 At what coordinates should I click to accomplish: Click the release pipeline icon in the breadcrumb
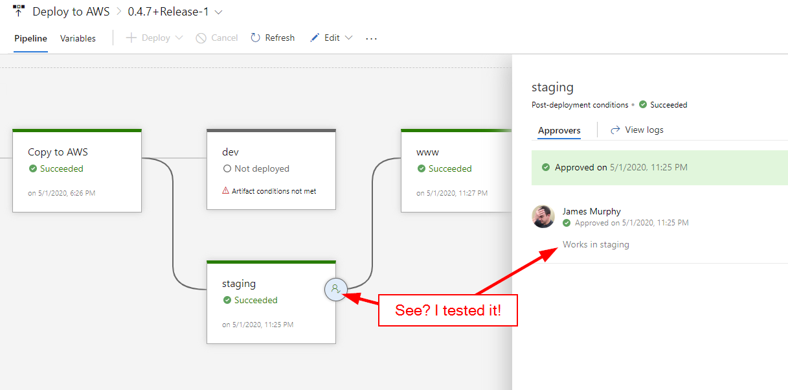pos(18,11)
